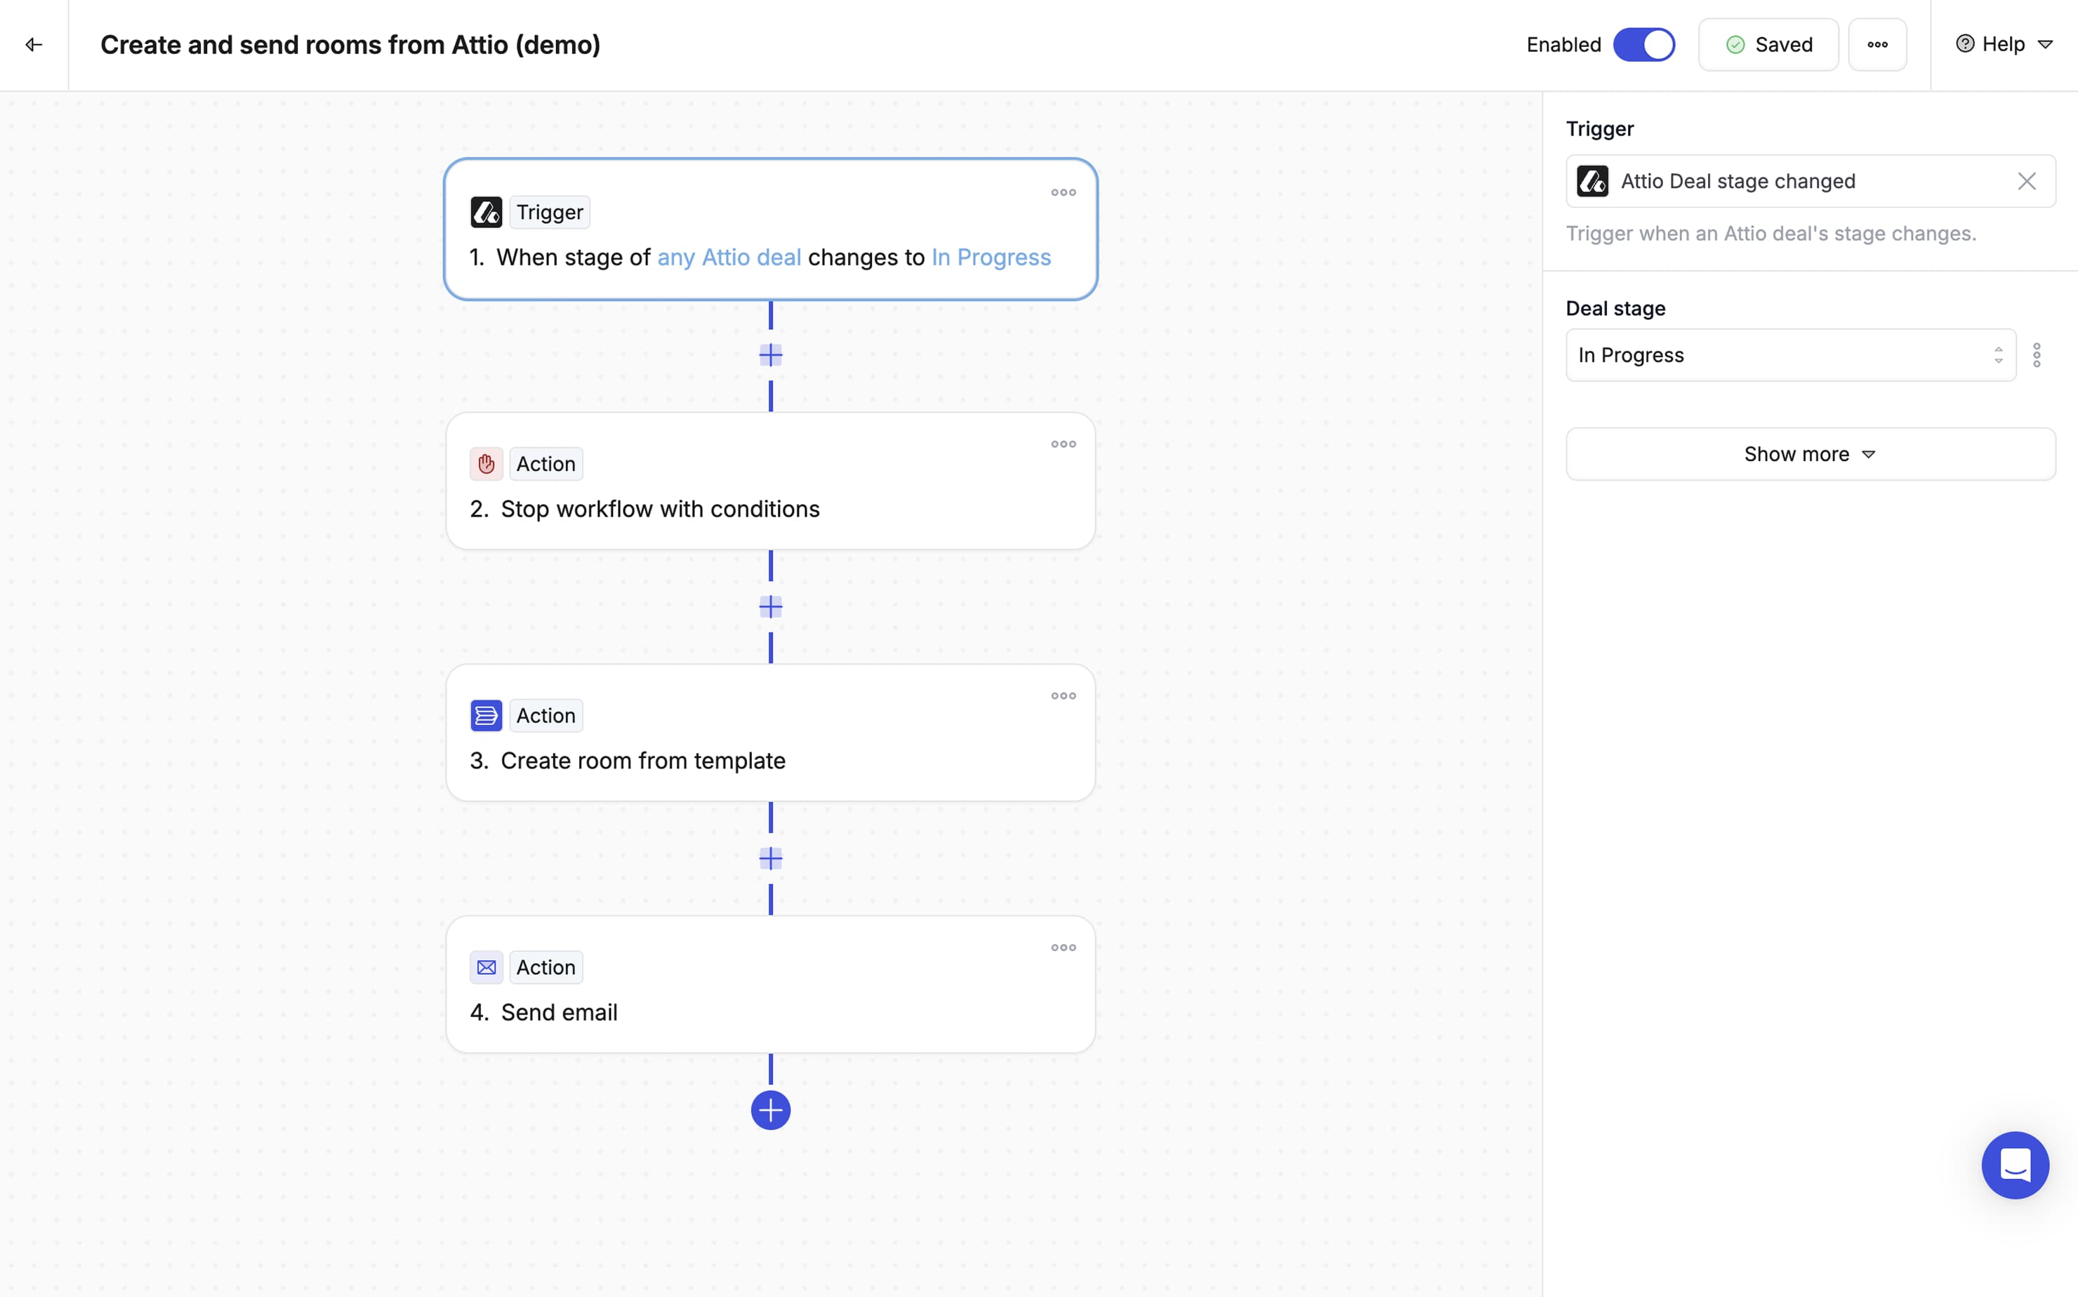Remove the Attio Deal stage changed trigger
The image size is (2078, 1297).
[x=2025, y=182]
